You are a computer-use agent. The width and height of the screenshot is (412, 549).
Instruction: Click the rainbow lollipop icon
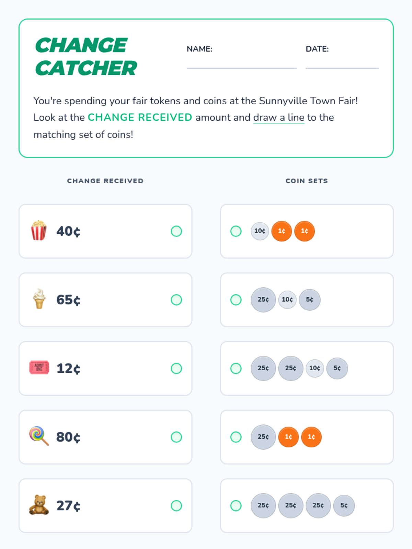click(39, 436)
